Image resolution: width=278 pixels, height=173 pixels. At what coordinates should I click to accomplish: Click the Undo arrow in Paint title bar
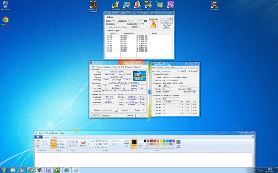pos(43,133)
